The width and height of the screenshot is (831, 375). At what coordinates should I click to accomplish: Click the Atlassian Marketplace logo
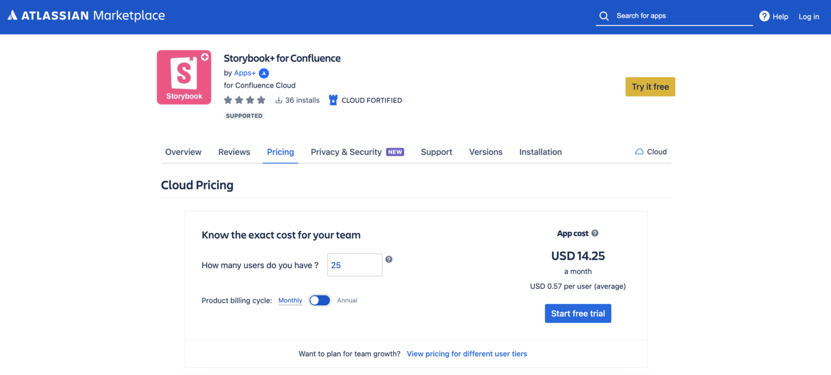point(86,16)
